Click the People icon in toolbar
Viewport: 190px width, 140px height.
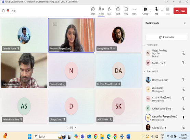pos(101,11)
